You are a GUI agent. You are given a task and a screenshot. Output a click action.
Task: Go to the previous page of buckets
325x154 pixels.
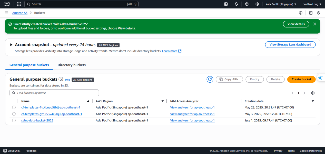(292, 93)
